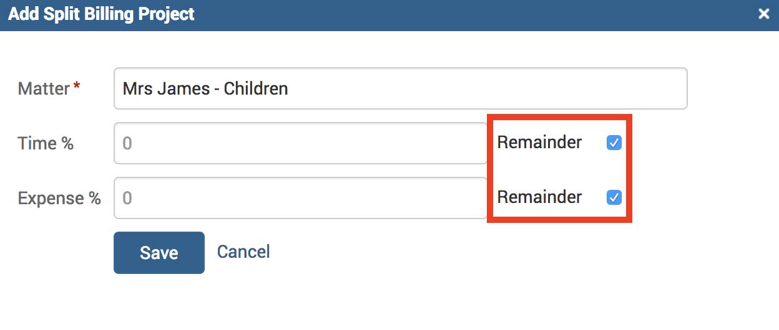Click the Expense % label text

59,198
